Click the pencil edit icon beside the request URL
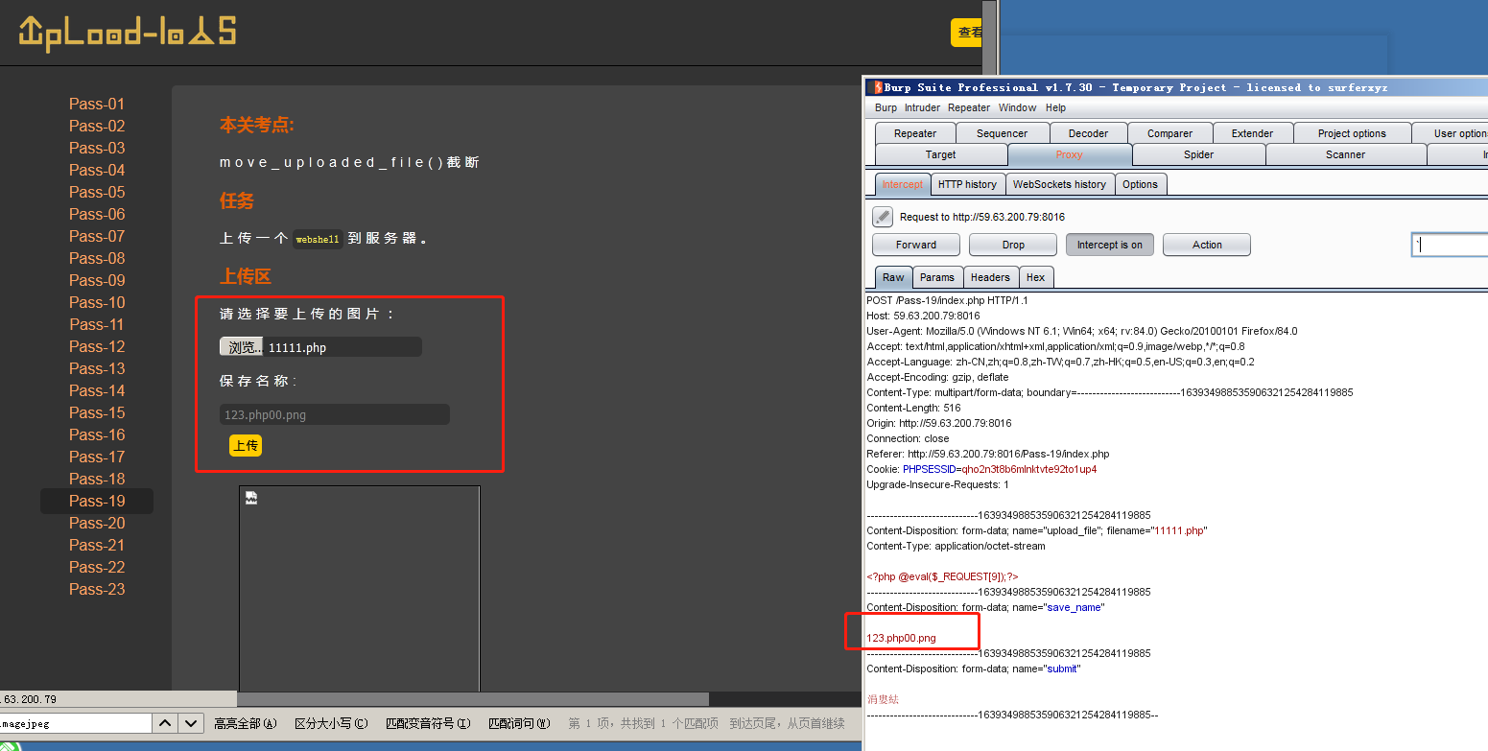This screenshot has width=1488, height=751. 883,217
